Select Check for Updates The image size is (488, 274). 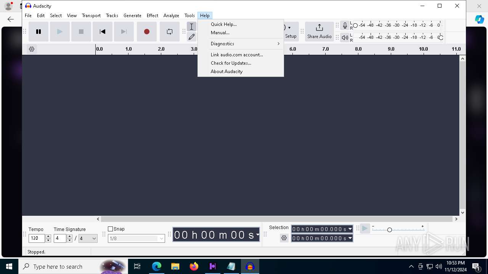pyautogui.click(x=241, y=63)
